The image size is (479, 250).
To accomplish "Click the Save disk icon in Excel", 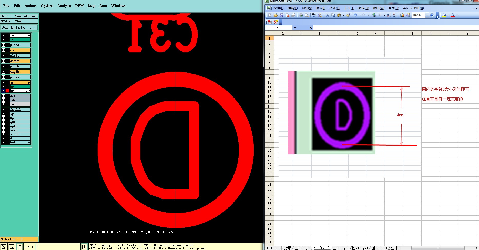I will (x=282, y=15).
